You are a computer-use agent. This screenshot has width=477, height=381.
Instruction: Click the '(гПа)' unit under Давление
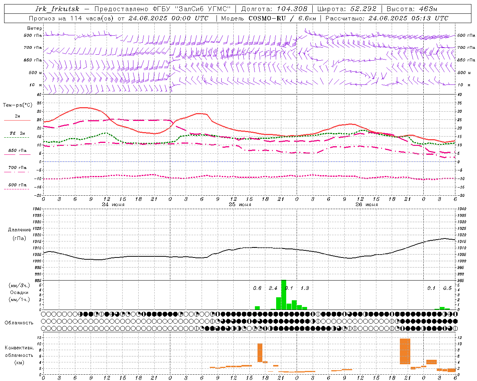pos(19,238)
